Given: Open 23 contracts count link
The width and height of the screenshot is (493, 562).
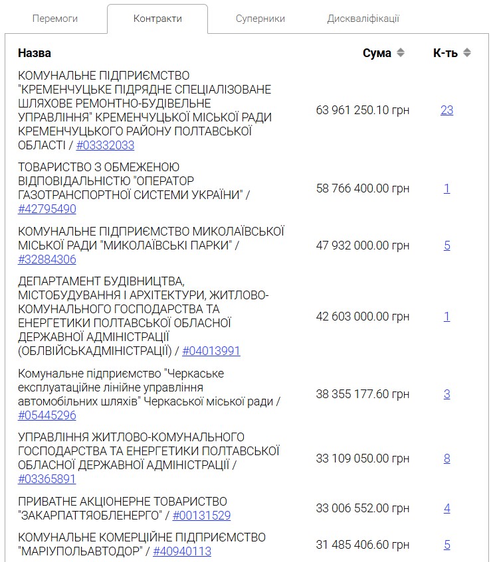Looking at the screenshot, I should 446,110.
